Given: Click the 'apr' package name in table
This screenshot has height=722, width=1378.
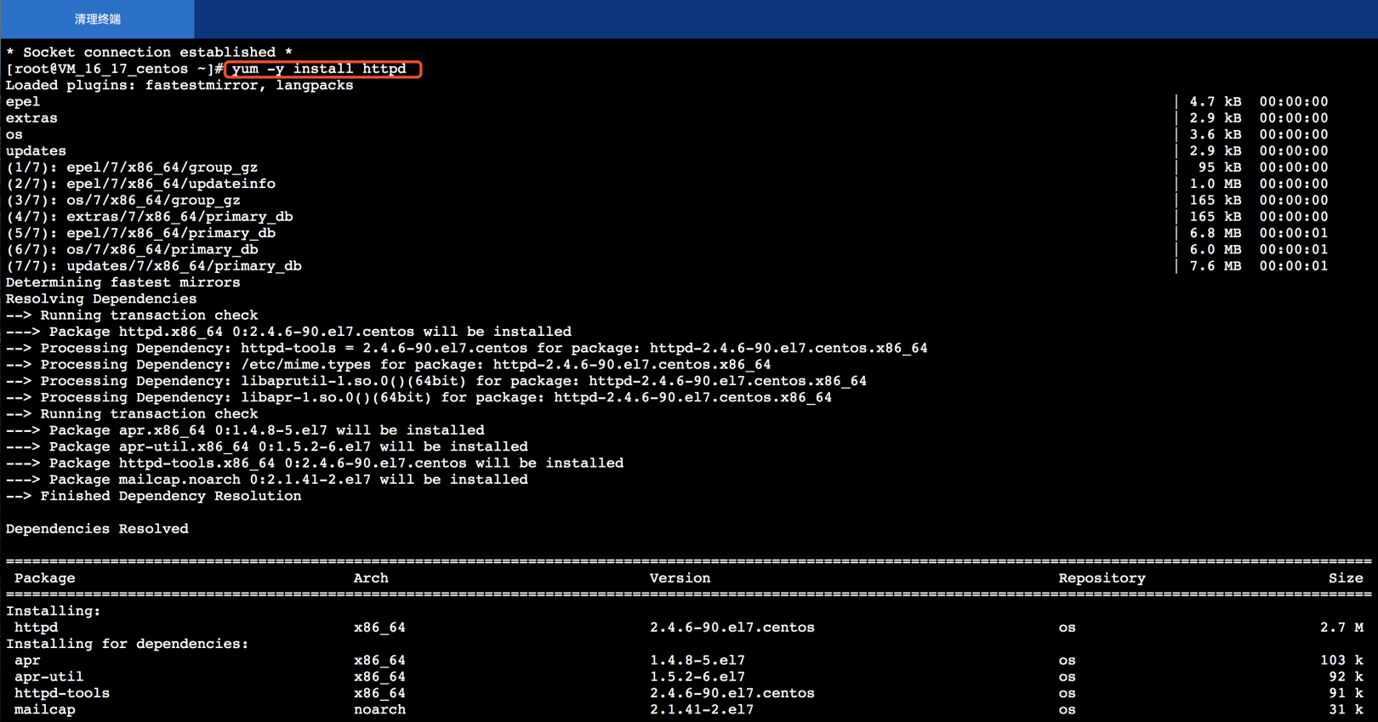Looking at the screenshot, I should (x=27, y=660).
